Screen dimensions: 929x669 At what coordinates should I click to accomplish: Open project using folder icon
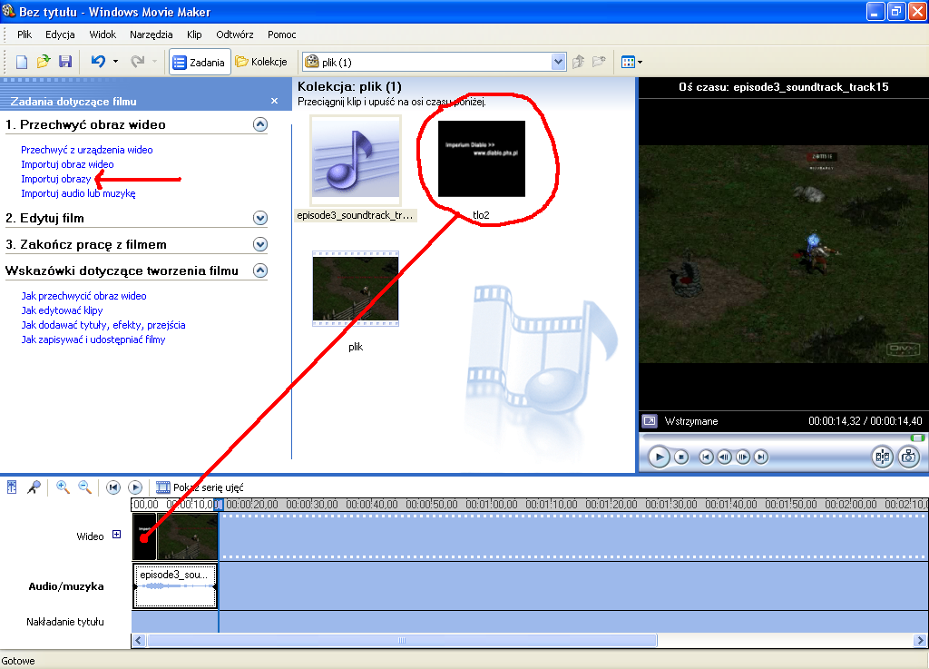pos(44,62)
